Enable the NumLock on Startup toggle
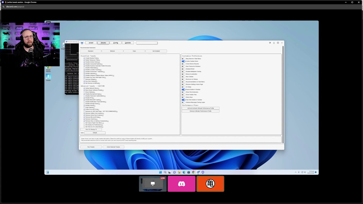 pyautogui.click(x=183, y=79)
